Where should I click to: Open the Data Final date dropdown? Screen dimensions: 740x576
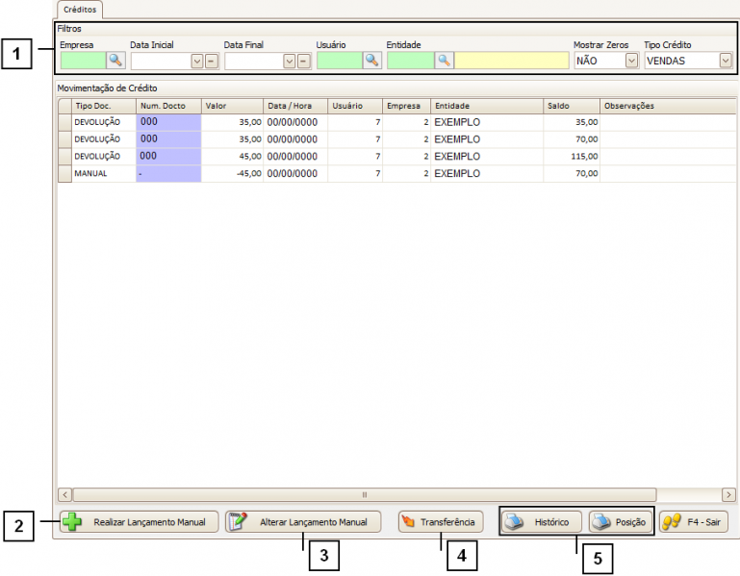coord(289,61)
